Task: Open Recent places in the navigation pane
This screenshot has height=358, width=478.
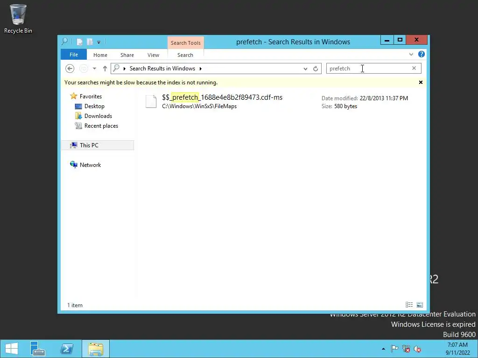Action: coord(101,126)
